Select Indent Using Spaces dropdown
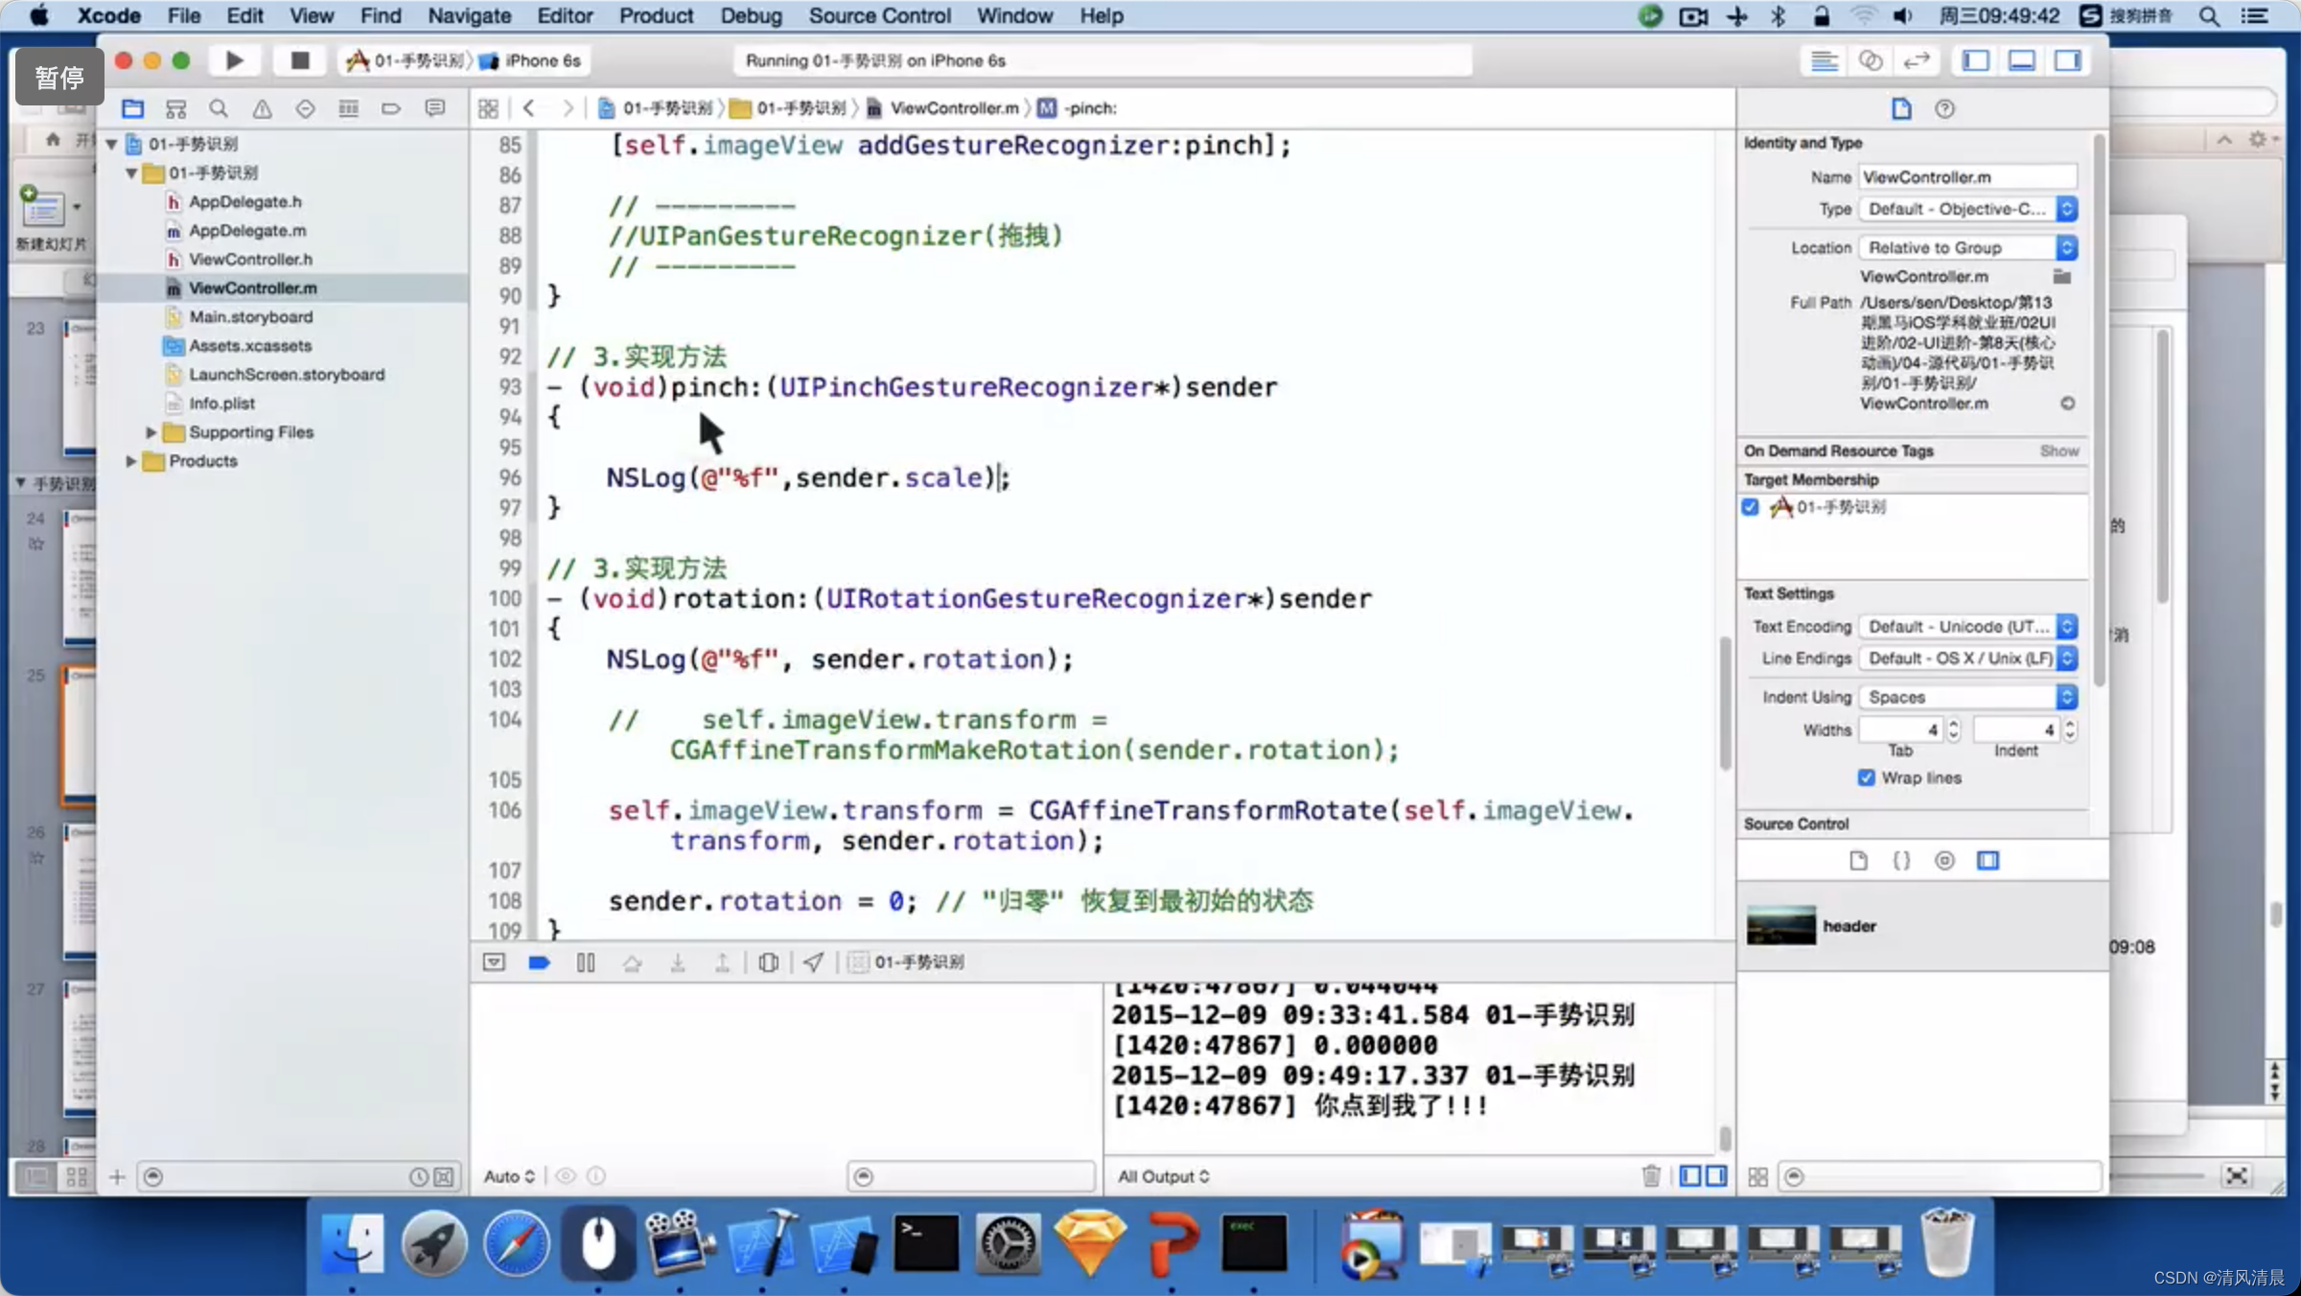This screenshot has height=1296, width=2301. [1969, 697]
